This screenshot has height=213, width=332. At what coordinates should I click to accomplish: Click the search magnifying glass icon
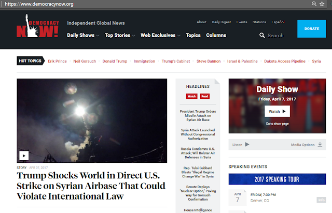tap(262, 35)
